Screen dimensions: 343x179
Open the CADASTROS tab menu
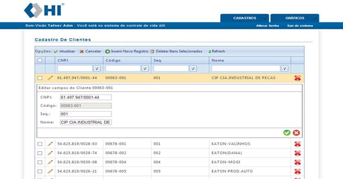click(245, 18)
